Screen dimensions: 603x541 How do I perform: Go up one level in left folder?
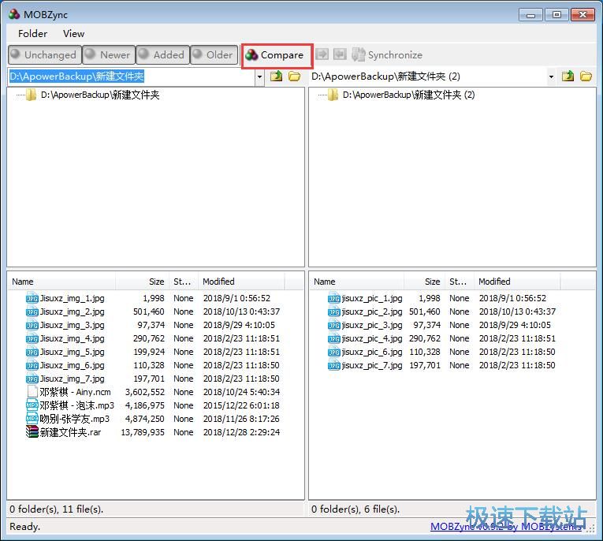click(x=276, y=76)
